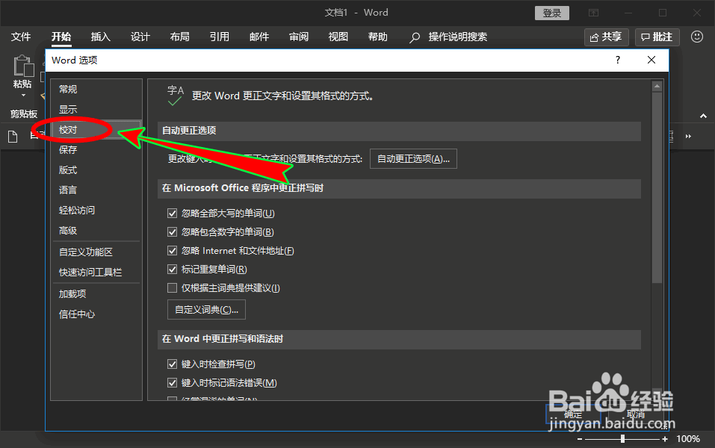Expand the toolbar overflow double-arrow
Screen dimensions: 715x448
tap(688, 137)
